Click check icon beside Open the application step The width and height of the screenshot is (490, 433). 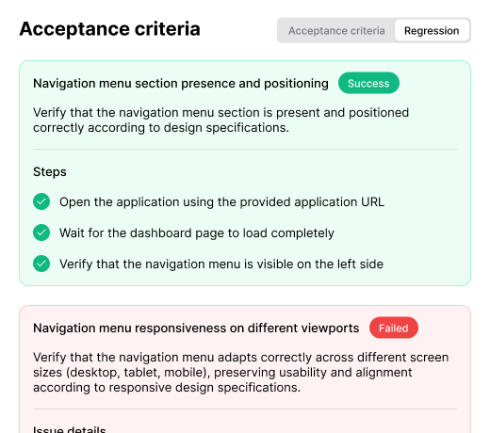coord(41,201)
